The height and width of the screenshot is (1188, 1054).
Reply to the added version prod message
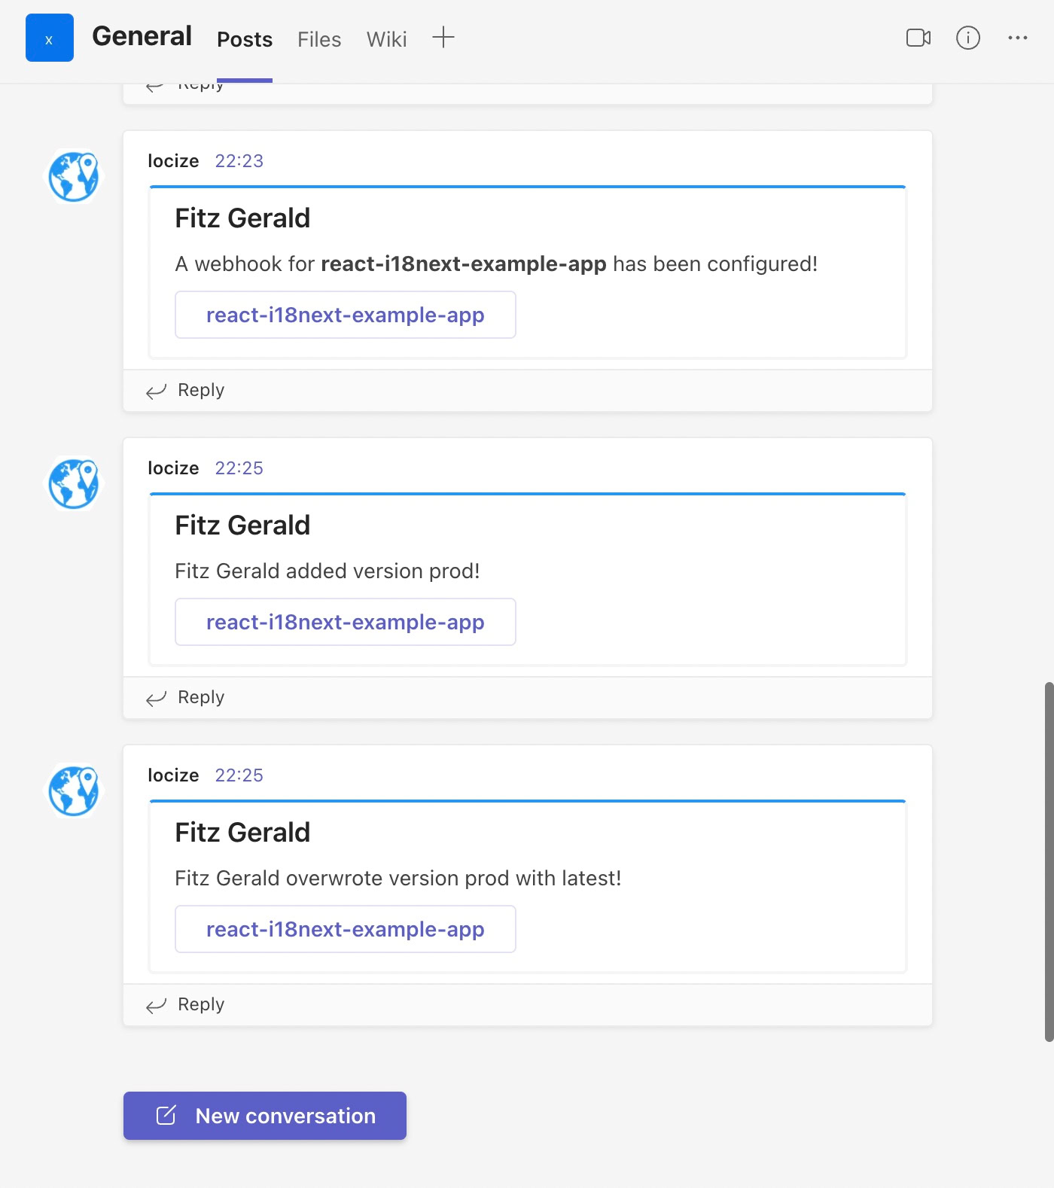[187, 697]
